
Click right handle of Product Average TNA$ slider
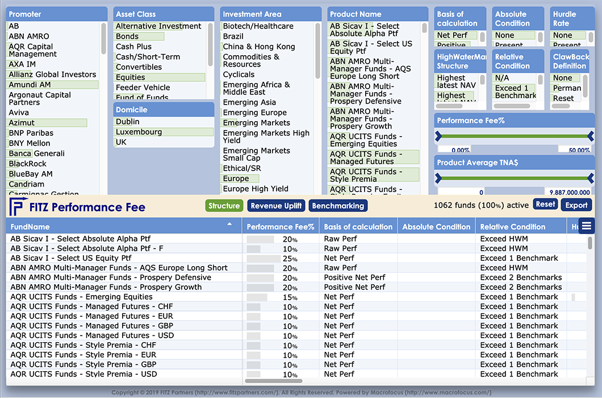[590, 178]
